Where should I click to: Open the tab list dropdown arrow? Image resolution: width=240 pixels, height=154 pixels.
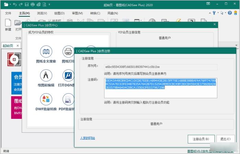tap(236, 45)
